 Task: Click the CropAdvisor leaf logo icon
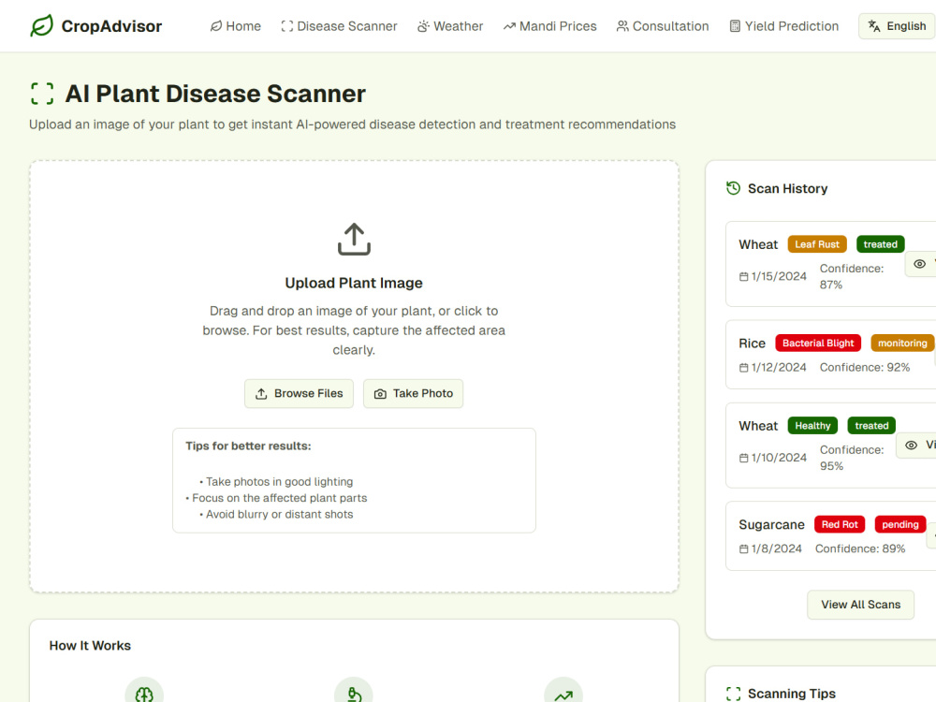coord(42,25)
